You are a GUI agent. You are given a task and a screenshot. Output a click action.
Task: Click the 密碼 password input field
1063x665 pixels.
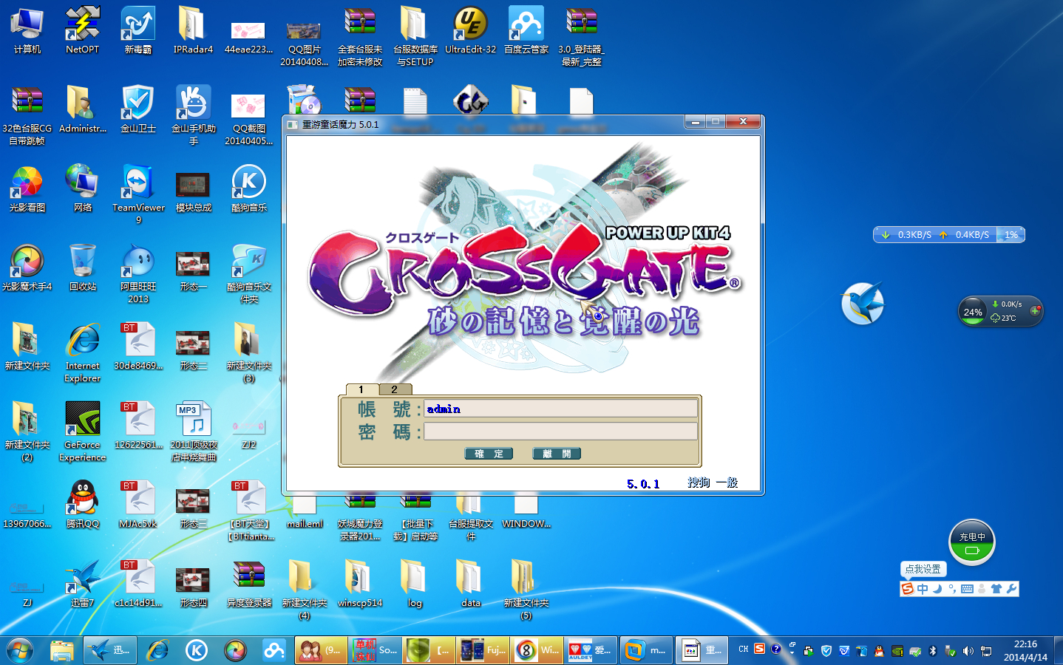[x=560, y=432]
